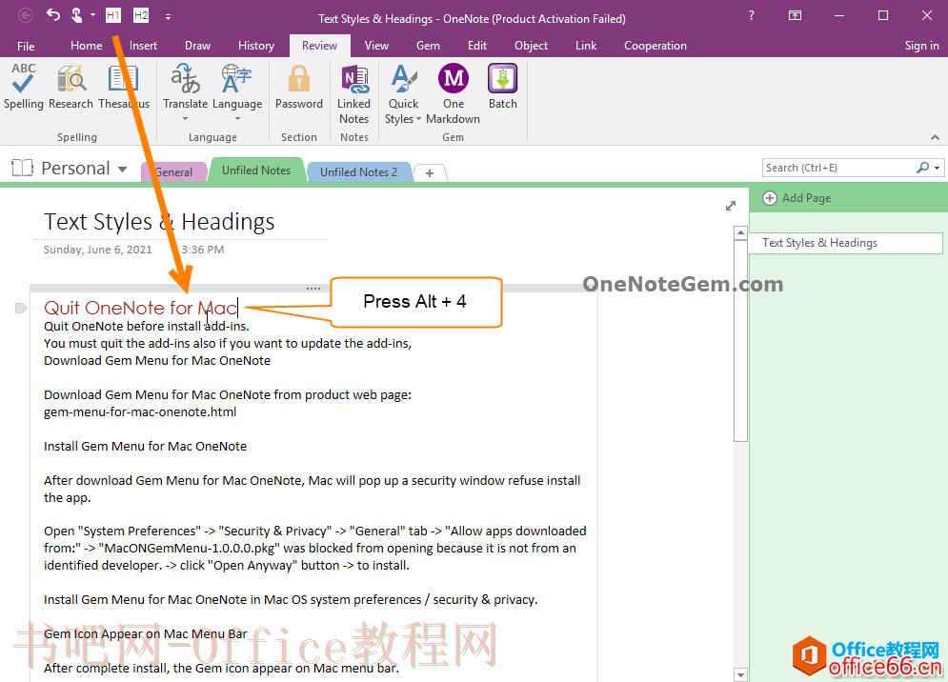
Task: Click the Search (Ctrl+E) box
Action: [837, 168]
